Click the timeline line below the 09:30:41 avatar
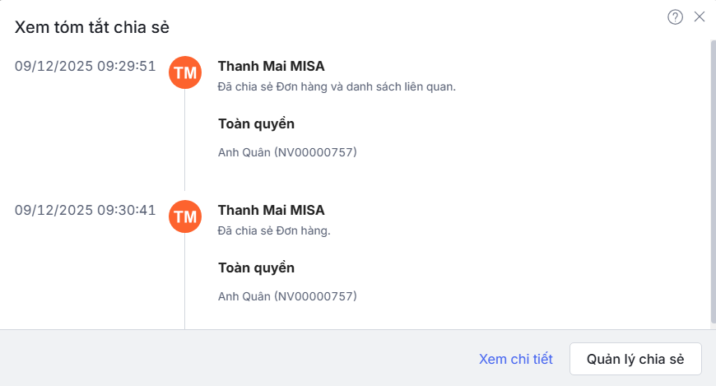 click(x=185, y=280)
